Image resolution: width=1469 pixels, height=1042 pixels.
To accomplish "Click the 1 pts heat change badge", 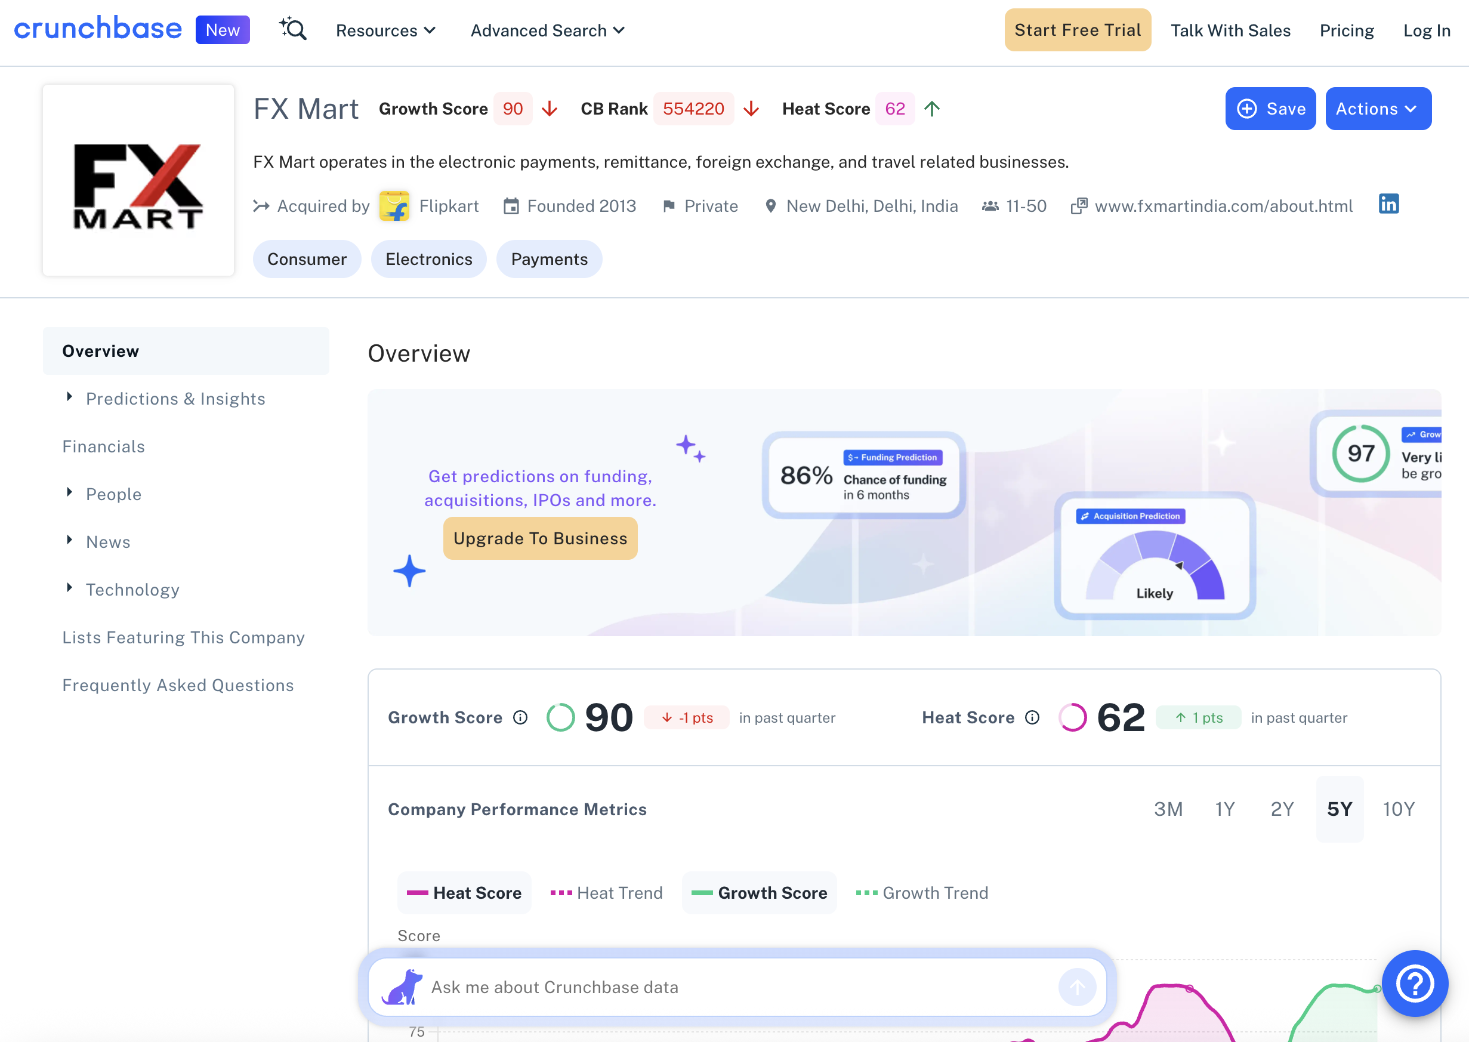I will pos(1198,717).
